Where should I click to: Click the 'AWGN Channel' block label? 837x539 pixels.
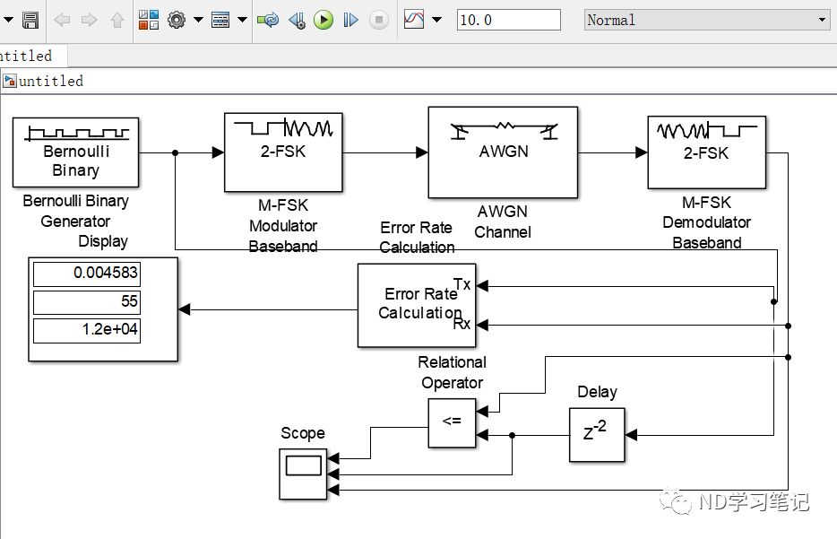point(503,222)
